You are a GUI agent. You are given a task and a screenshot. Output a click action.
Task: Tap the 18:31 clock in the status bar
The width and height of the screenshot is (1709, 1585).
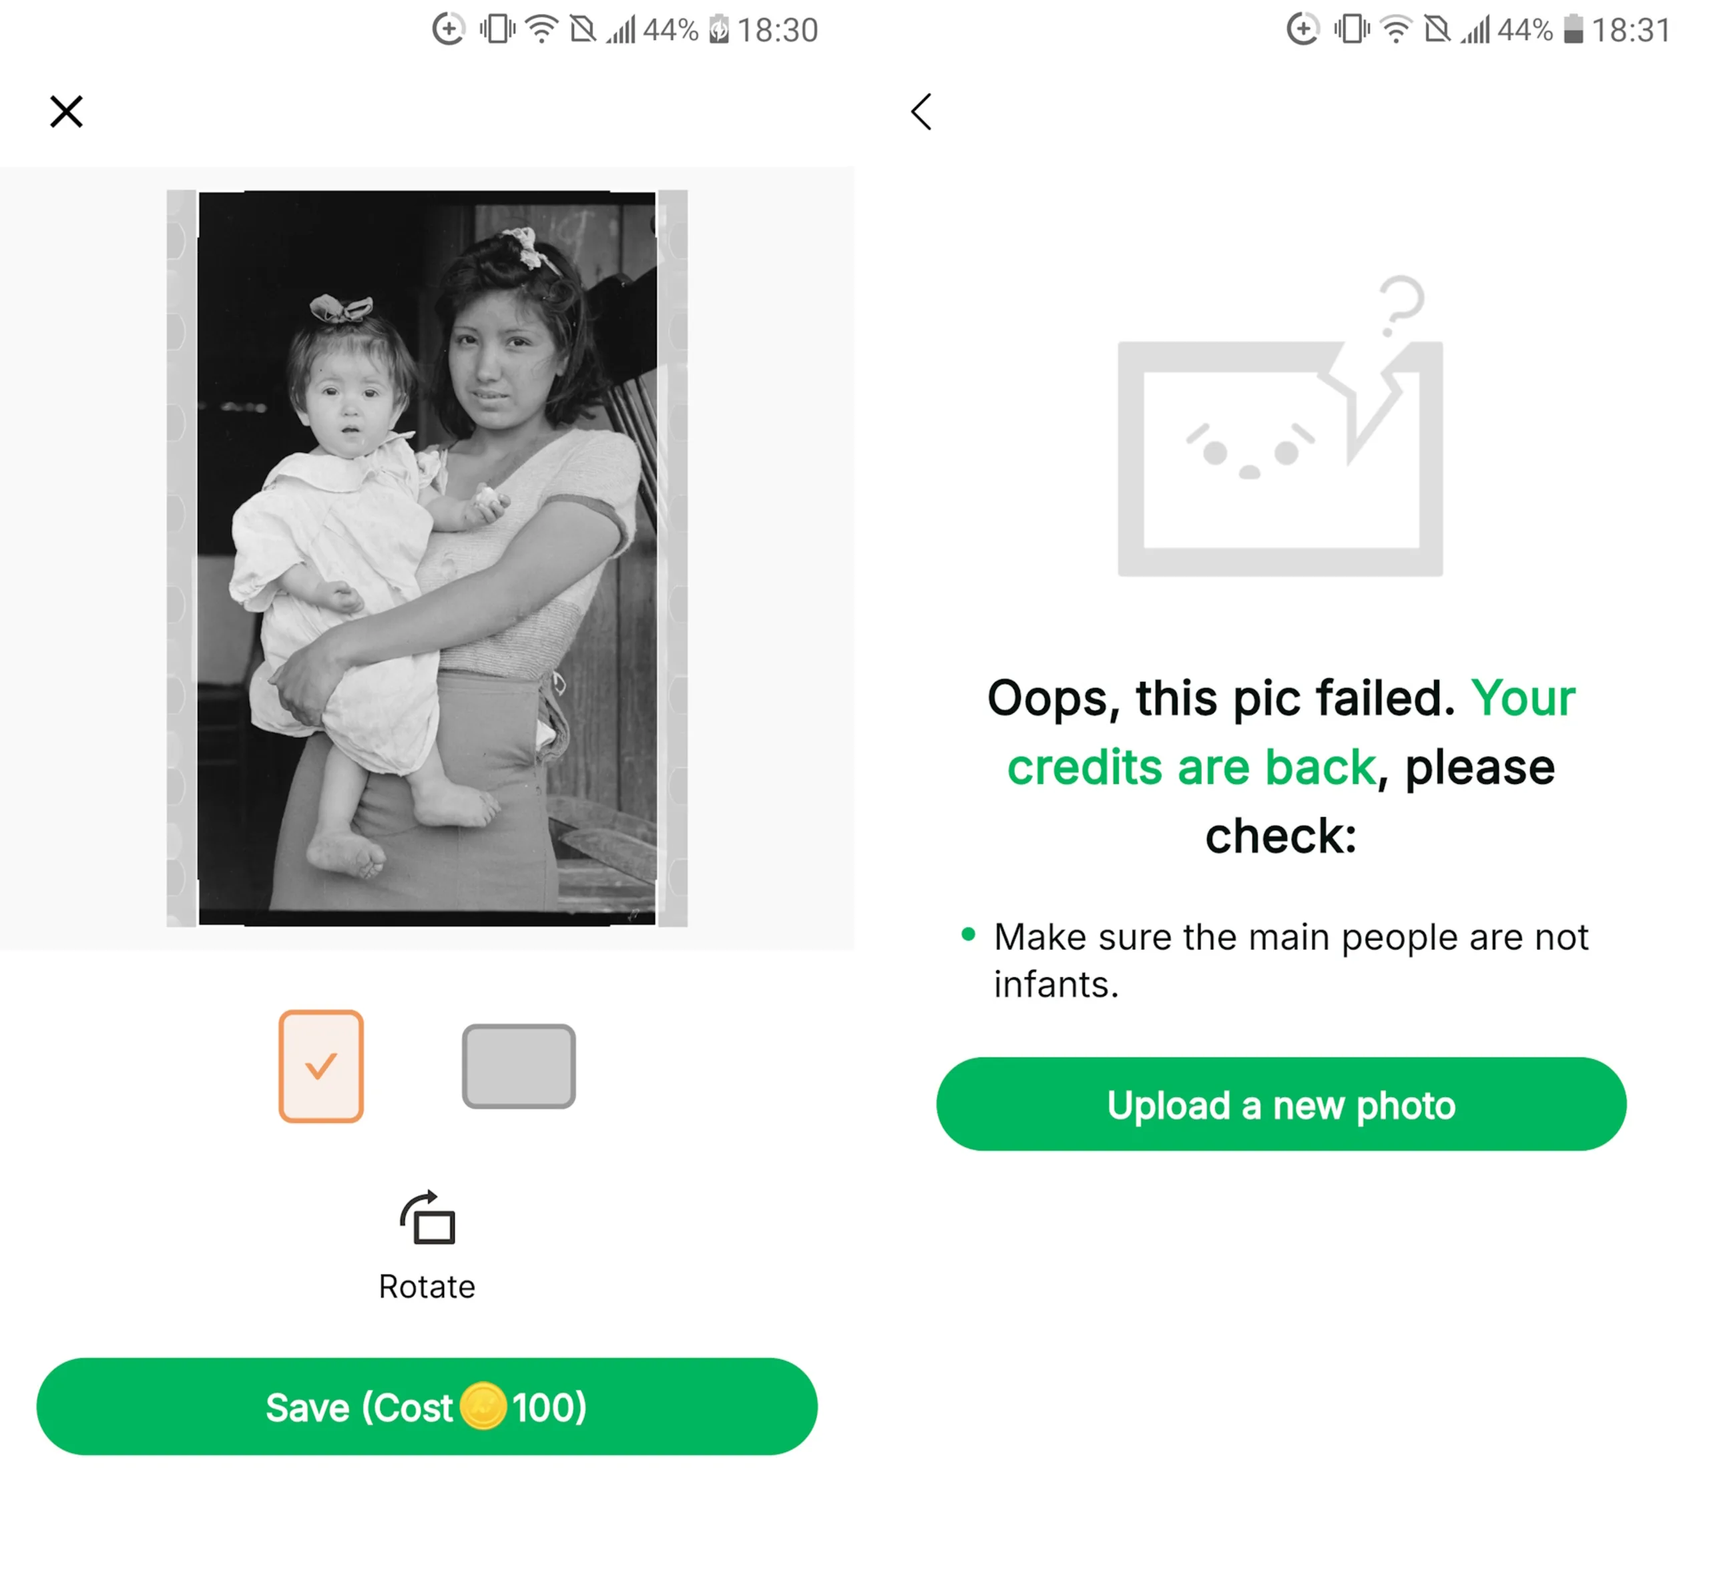pyautogui.click(x=1631, y=30)
